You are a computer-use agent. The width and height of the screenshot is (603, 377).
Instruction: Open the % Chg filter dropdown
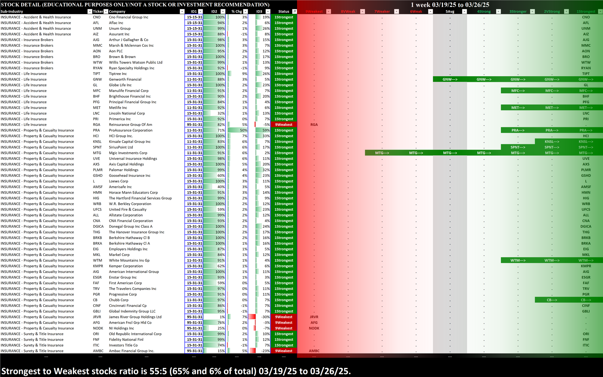click(x=245, y=11)
